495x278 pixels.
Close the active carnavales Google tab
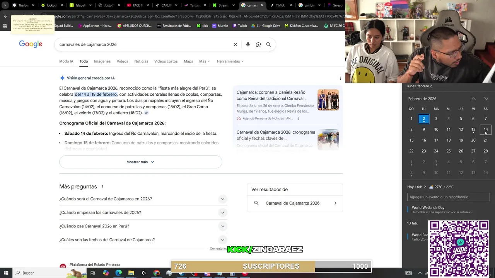pyautogui.click(x=262, y=5)
